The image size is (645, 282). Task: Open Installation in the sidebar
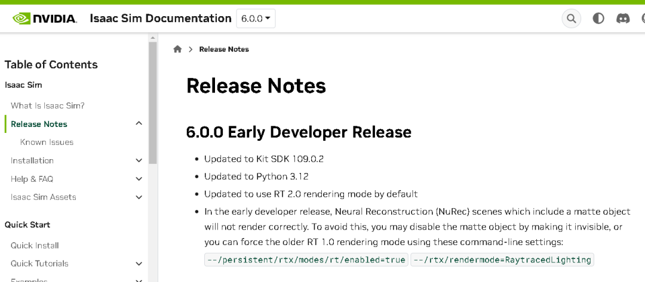tap(32, 160)
